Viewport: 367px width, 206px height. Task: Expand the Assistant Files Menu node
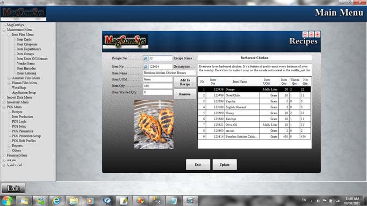[9, 78]
